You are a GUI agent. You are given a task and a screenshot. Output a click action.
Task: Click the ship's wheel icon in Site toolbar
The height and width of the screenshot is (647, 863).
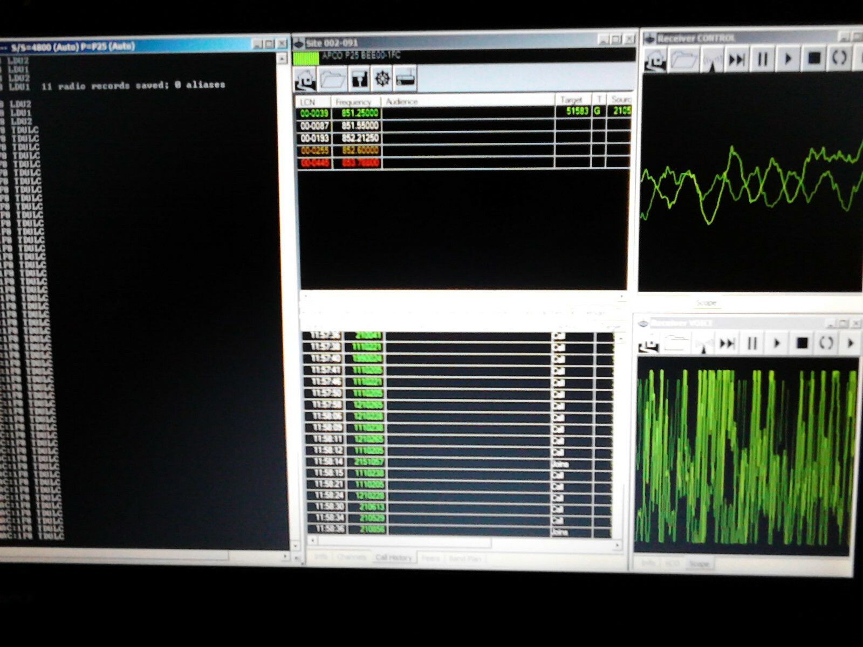[382, 79]
